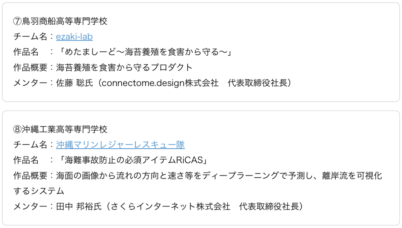Open the ezaki-lab team link
This screenshot has height=228, width=402.
click(74, 36)
